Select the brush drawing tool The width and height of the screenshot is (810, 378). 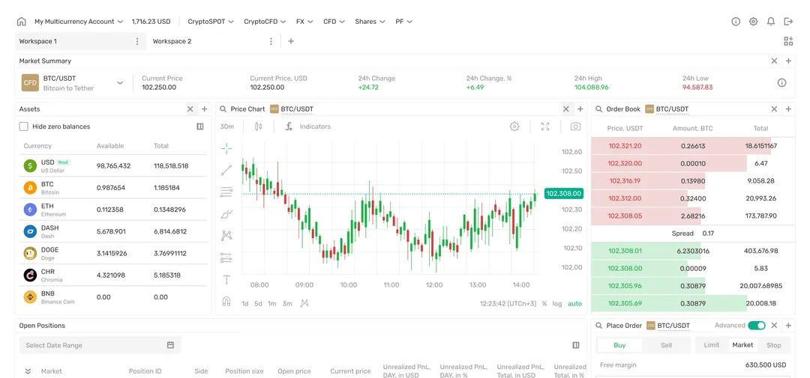(226, 214)
